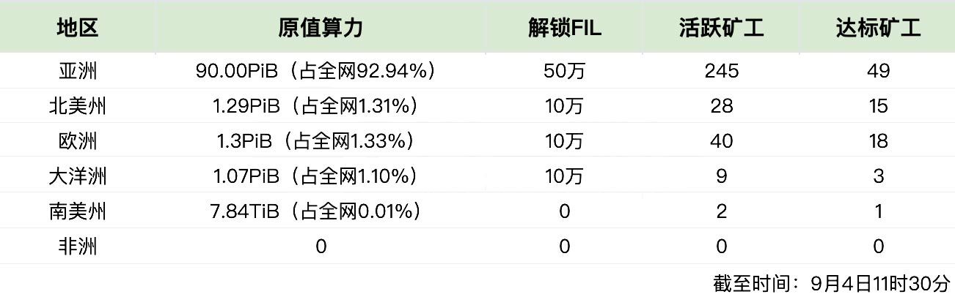Select the 90.00PiB power value cell

[321, 71]
